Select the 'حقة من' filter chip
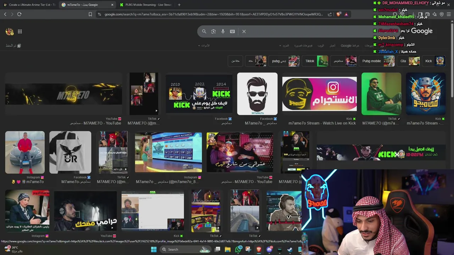Screen dimensions: 454x255 point(236,61)
